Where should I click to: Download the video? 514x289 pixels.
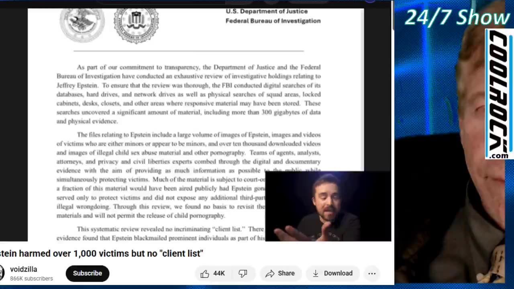pos(332,273)
